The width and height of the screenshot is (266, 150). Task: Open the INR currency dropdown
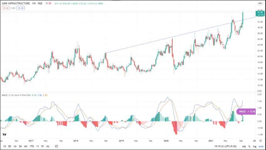pos(260,3)
